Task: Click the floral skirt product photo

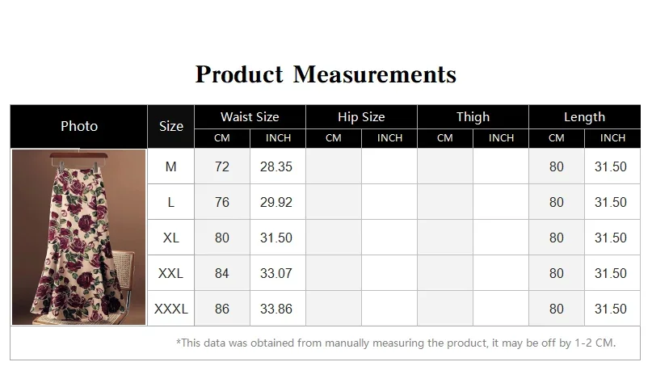Action: pyautogui.click(x=79, y=237)
